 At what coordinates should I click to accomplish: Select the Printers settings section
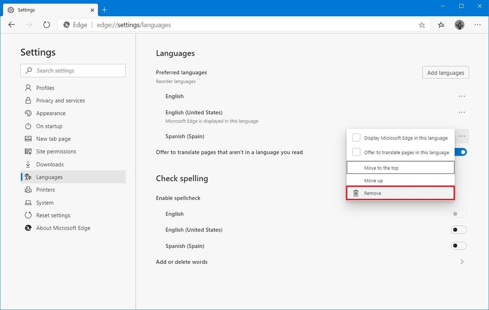(47, 189)
